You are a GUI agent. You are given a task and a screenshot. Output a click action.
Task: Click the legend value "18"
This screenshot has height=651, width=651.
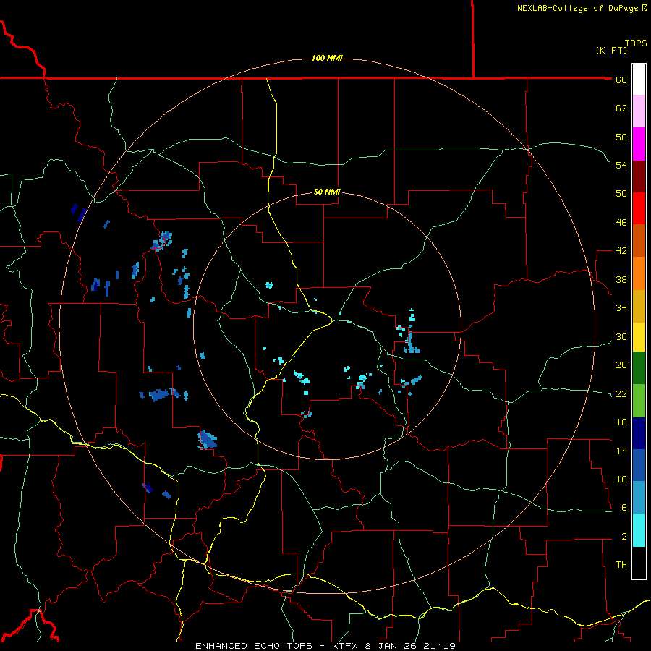click(x=621, y=422)
